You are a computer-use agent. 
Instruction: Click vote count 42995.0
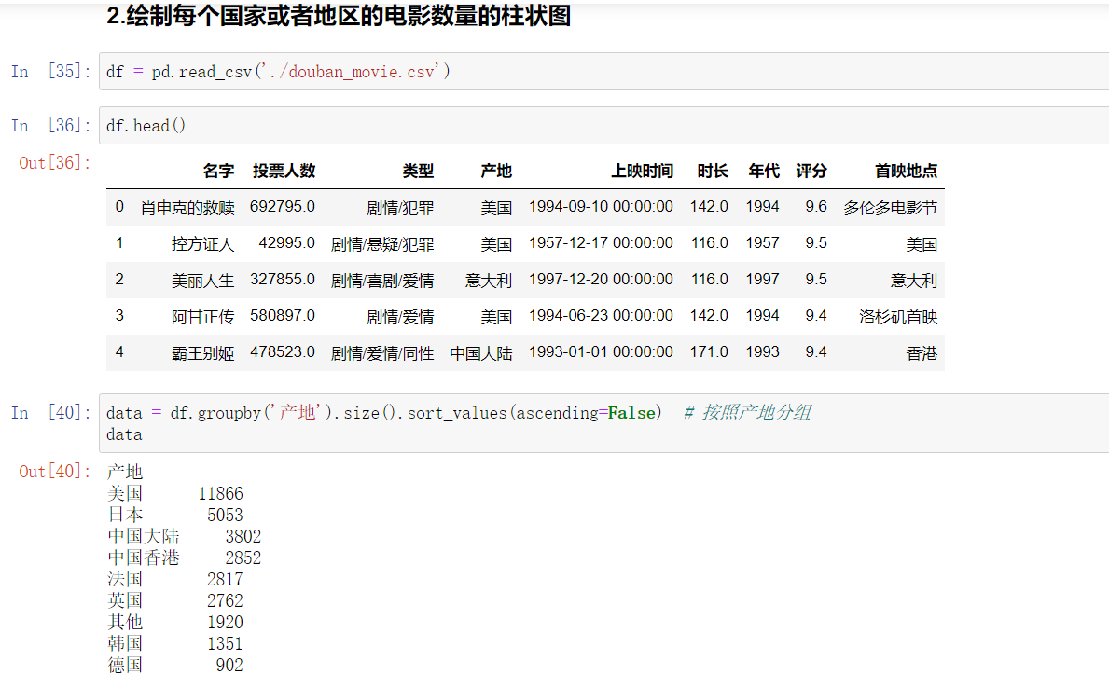(286, 242)
